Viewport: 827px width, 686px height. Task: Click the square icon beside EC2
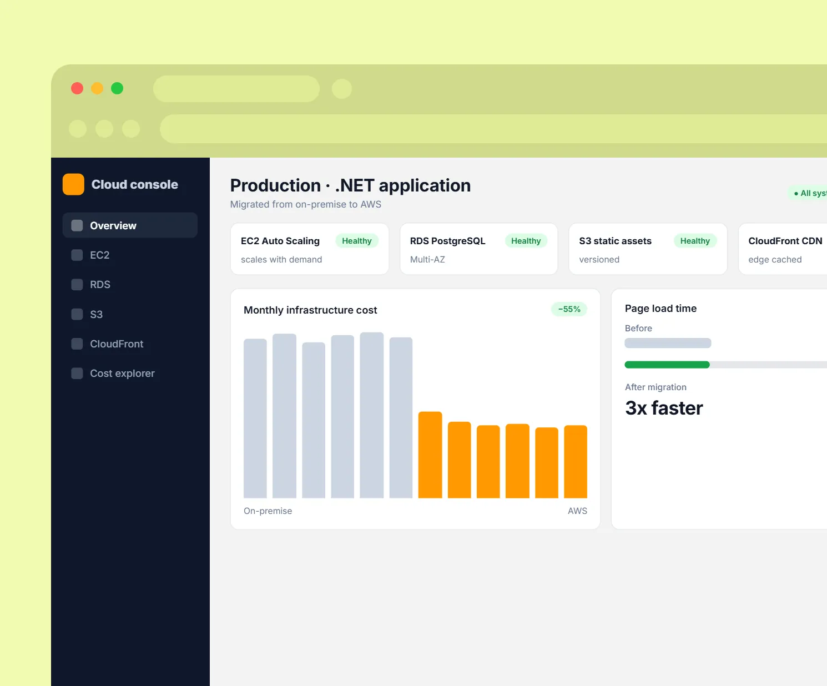tap(77, 255)
